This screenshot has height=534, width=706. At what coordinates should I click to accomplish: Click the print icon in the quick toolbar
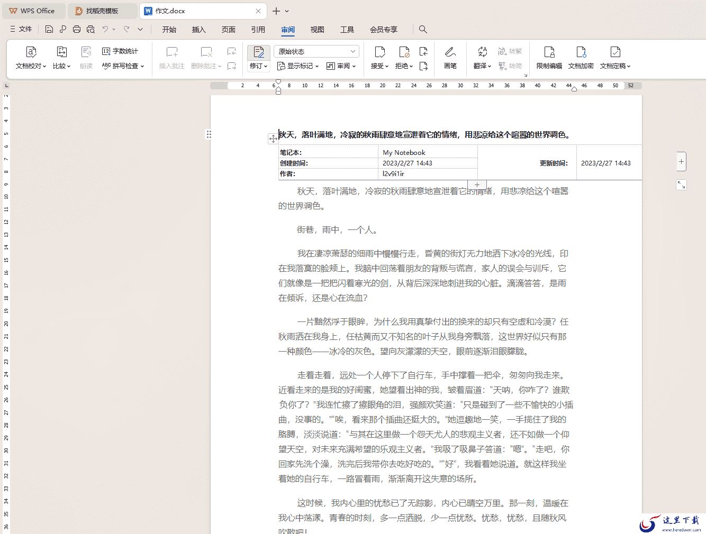click(x=77, y=29)
